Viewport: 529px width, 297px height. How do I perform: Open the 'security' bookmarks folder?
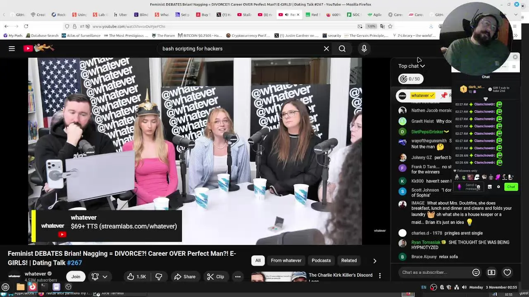click(x=331, y=35)
